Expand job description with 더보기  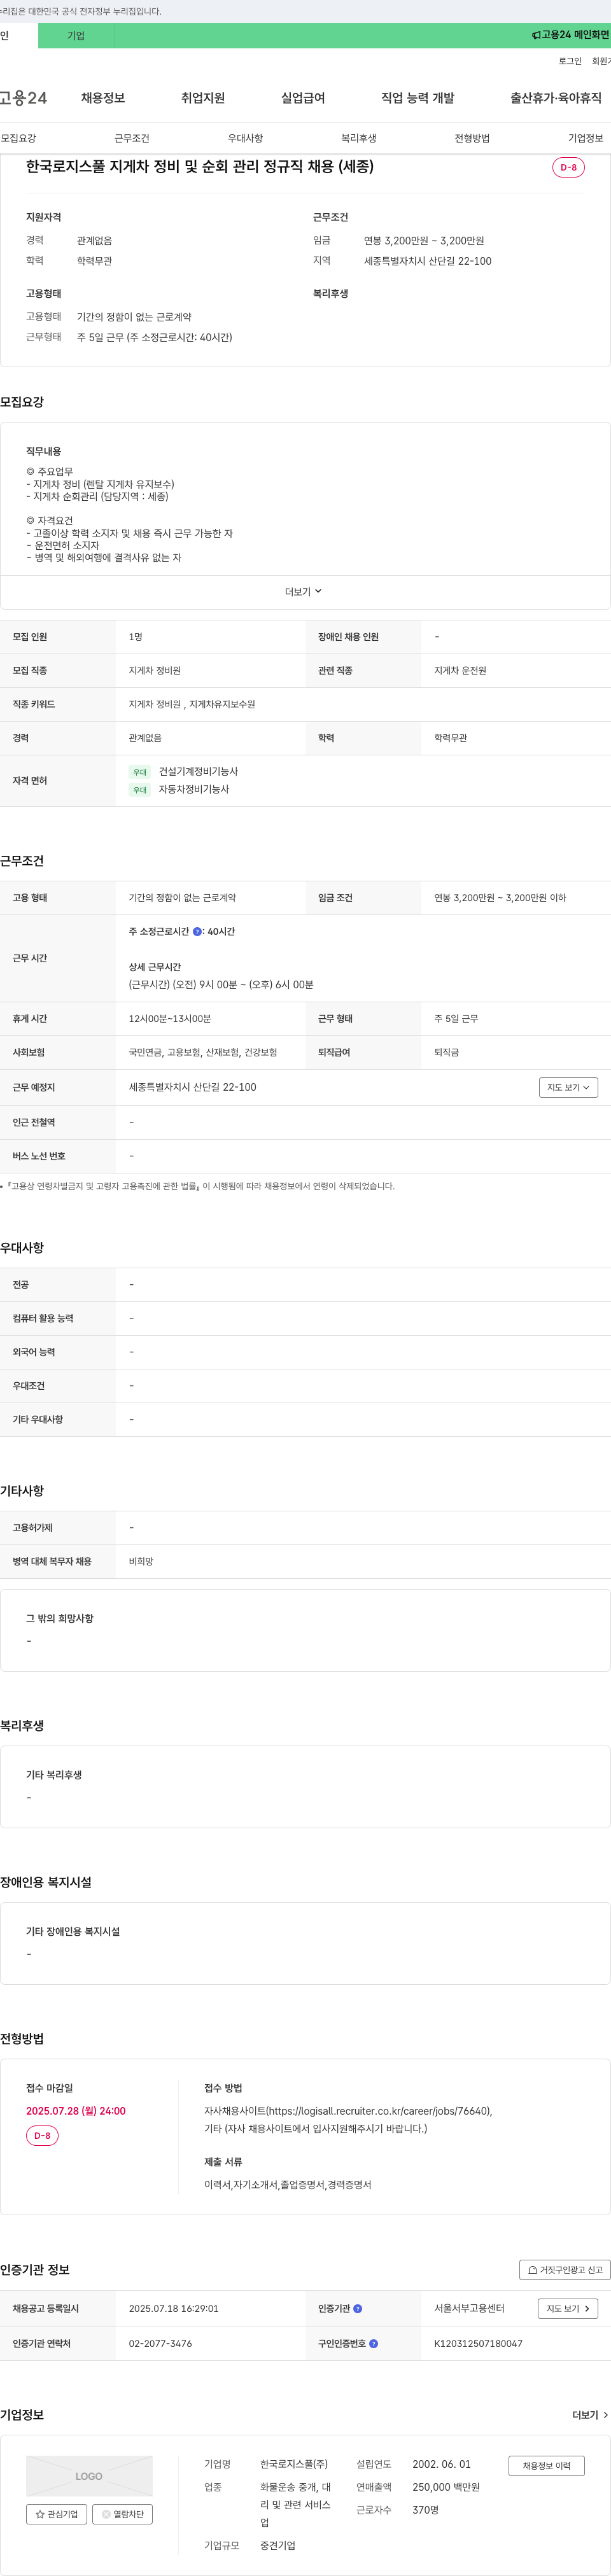(303, 592)
